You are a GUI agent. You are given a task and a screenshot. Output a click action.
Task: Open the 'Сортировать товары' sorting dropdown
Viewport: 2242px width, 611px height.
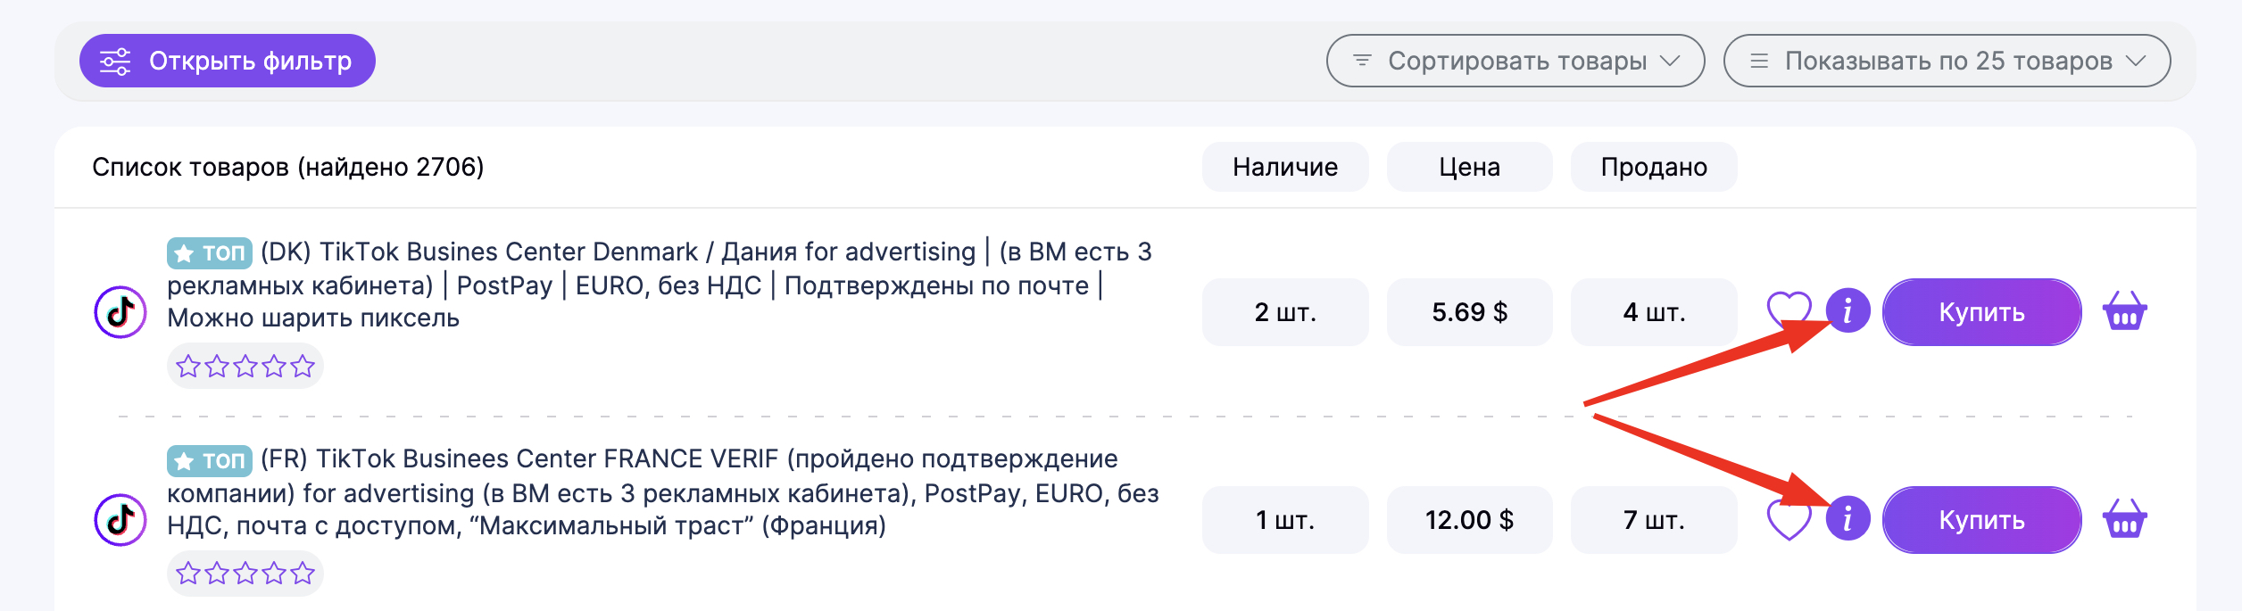tap(1515, 61)
